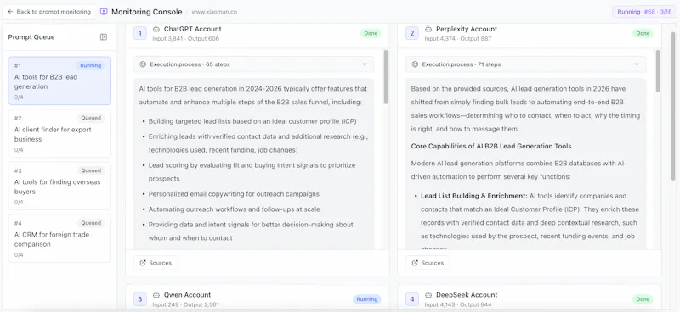The width and height of the screenshot is (680, 312).
Task: Click the Perplexity Account bot icon
Action: pos(428,29)
